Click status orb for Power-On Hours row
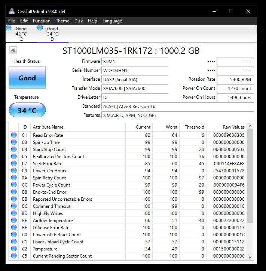Viewport: 266px width, 271px height. (14, 170)
